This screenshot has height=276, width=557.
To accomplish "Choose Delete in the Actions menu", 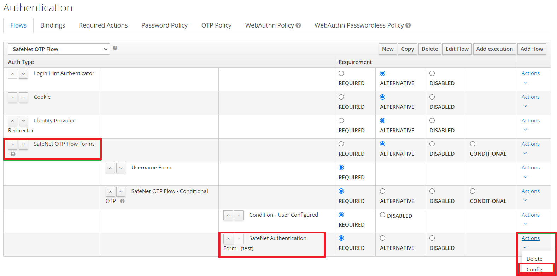I will (534, 259).
